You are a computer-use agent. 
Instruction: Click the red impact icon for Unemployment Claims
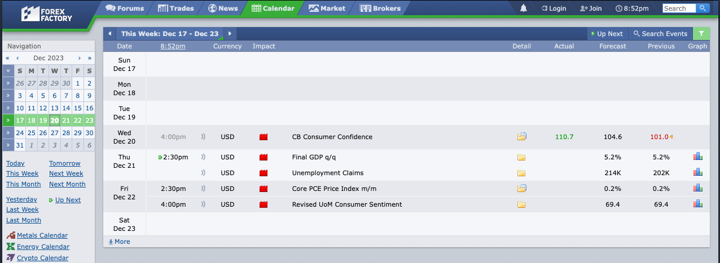(263, 173)
